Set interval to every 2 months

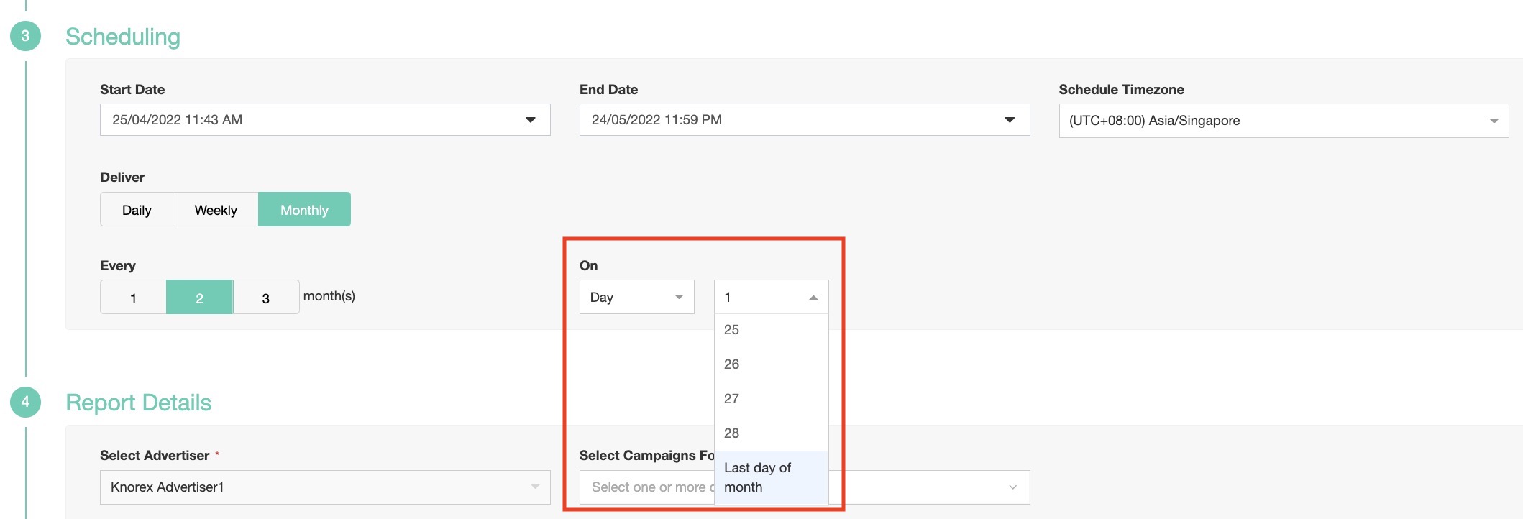click(x=199, y=298)
